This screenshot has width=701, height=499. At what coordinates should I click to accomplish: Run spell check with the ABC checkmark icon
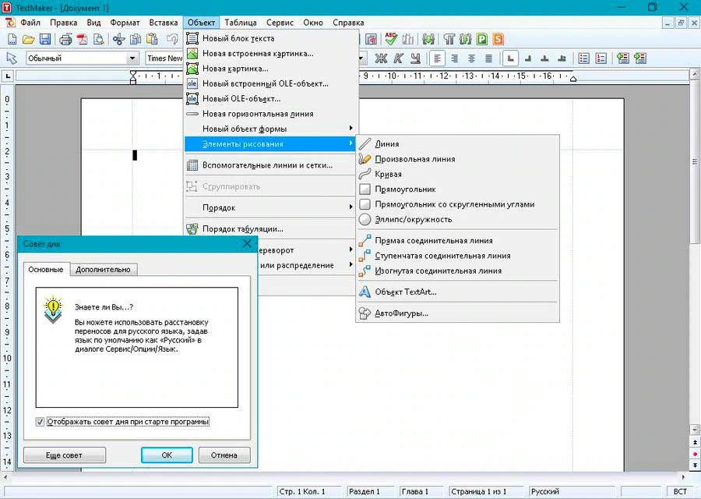(391, 39)
